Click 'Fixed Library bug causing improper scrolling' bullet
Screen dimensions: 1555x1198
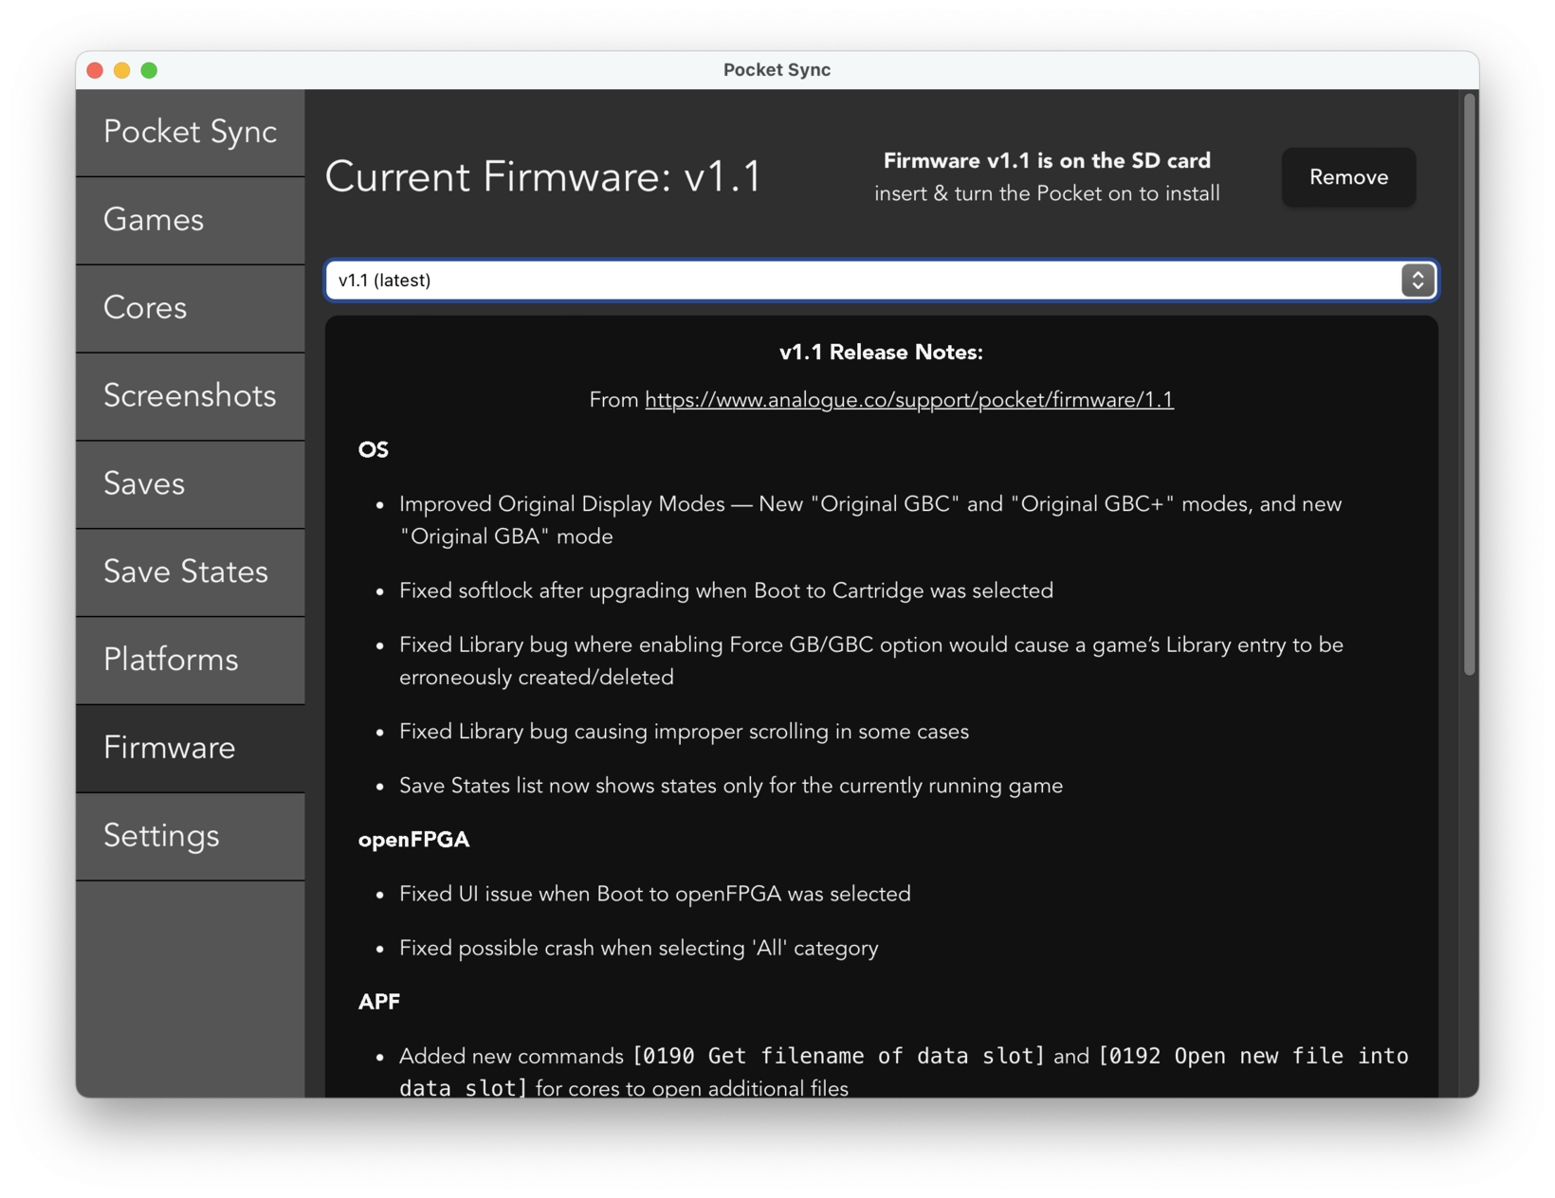pos(684,732)
